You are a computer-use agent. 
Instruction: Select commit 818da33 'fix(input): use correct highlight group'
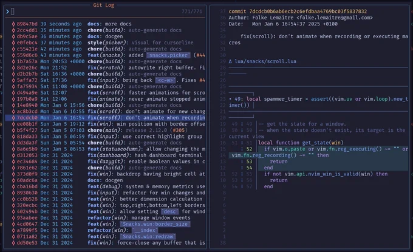click(x=105, y=137)
